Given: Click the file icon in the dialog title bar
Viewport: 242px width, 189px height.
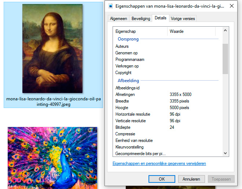Looking at the screenshot, I should [110, 6].
